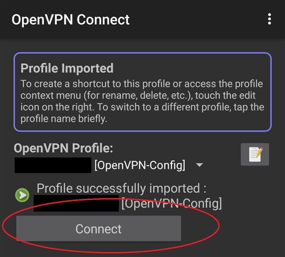Tap the edit profile notepad icon
285x257 pixels.
point(255,154)
